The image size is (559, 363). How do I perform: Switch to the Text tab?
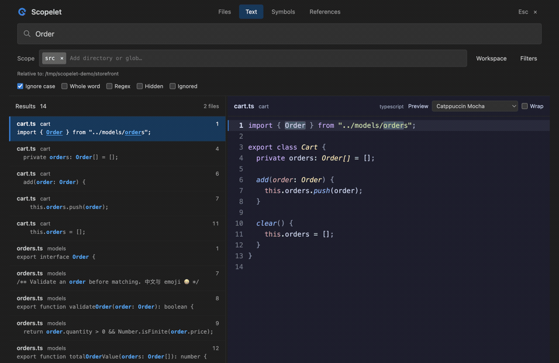click(251, 12)
